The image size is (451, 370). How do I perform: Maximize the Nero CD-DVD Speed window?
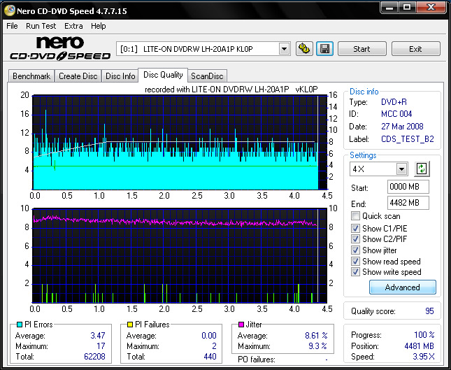click(x=407, y=8)
